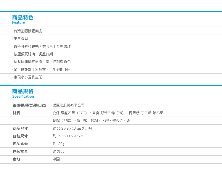Click the material line starting with 公仔-聚氯乙烯

coord(108,113)
